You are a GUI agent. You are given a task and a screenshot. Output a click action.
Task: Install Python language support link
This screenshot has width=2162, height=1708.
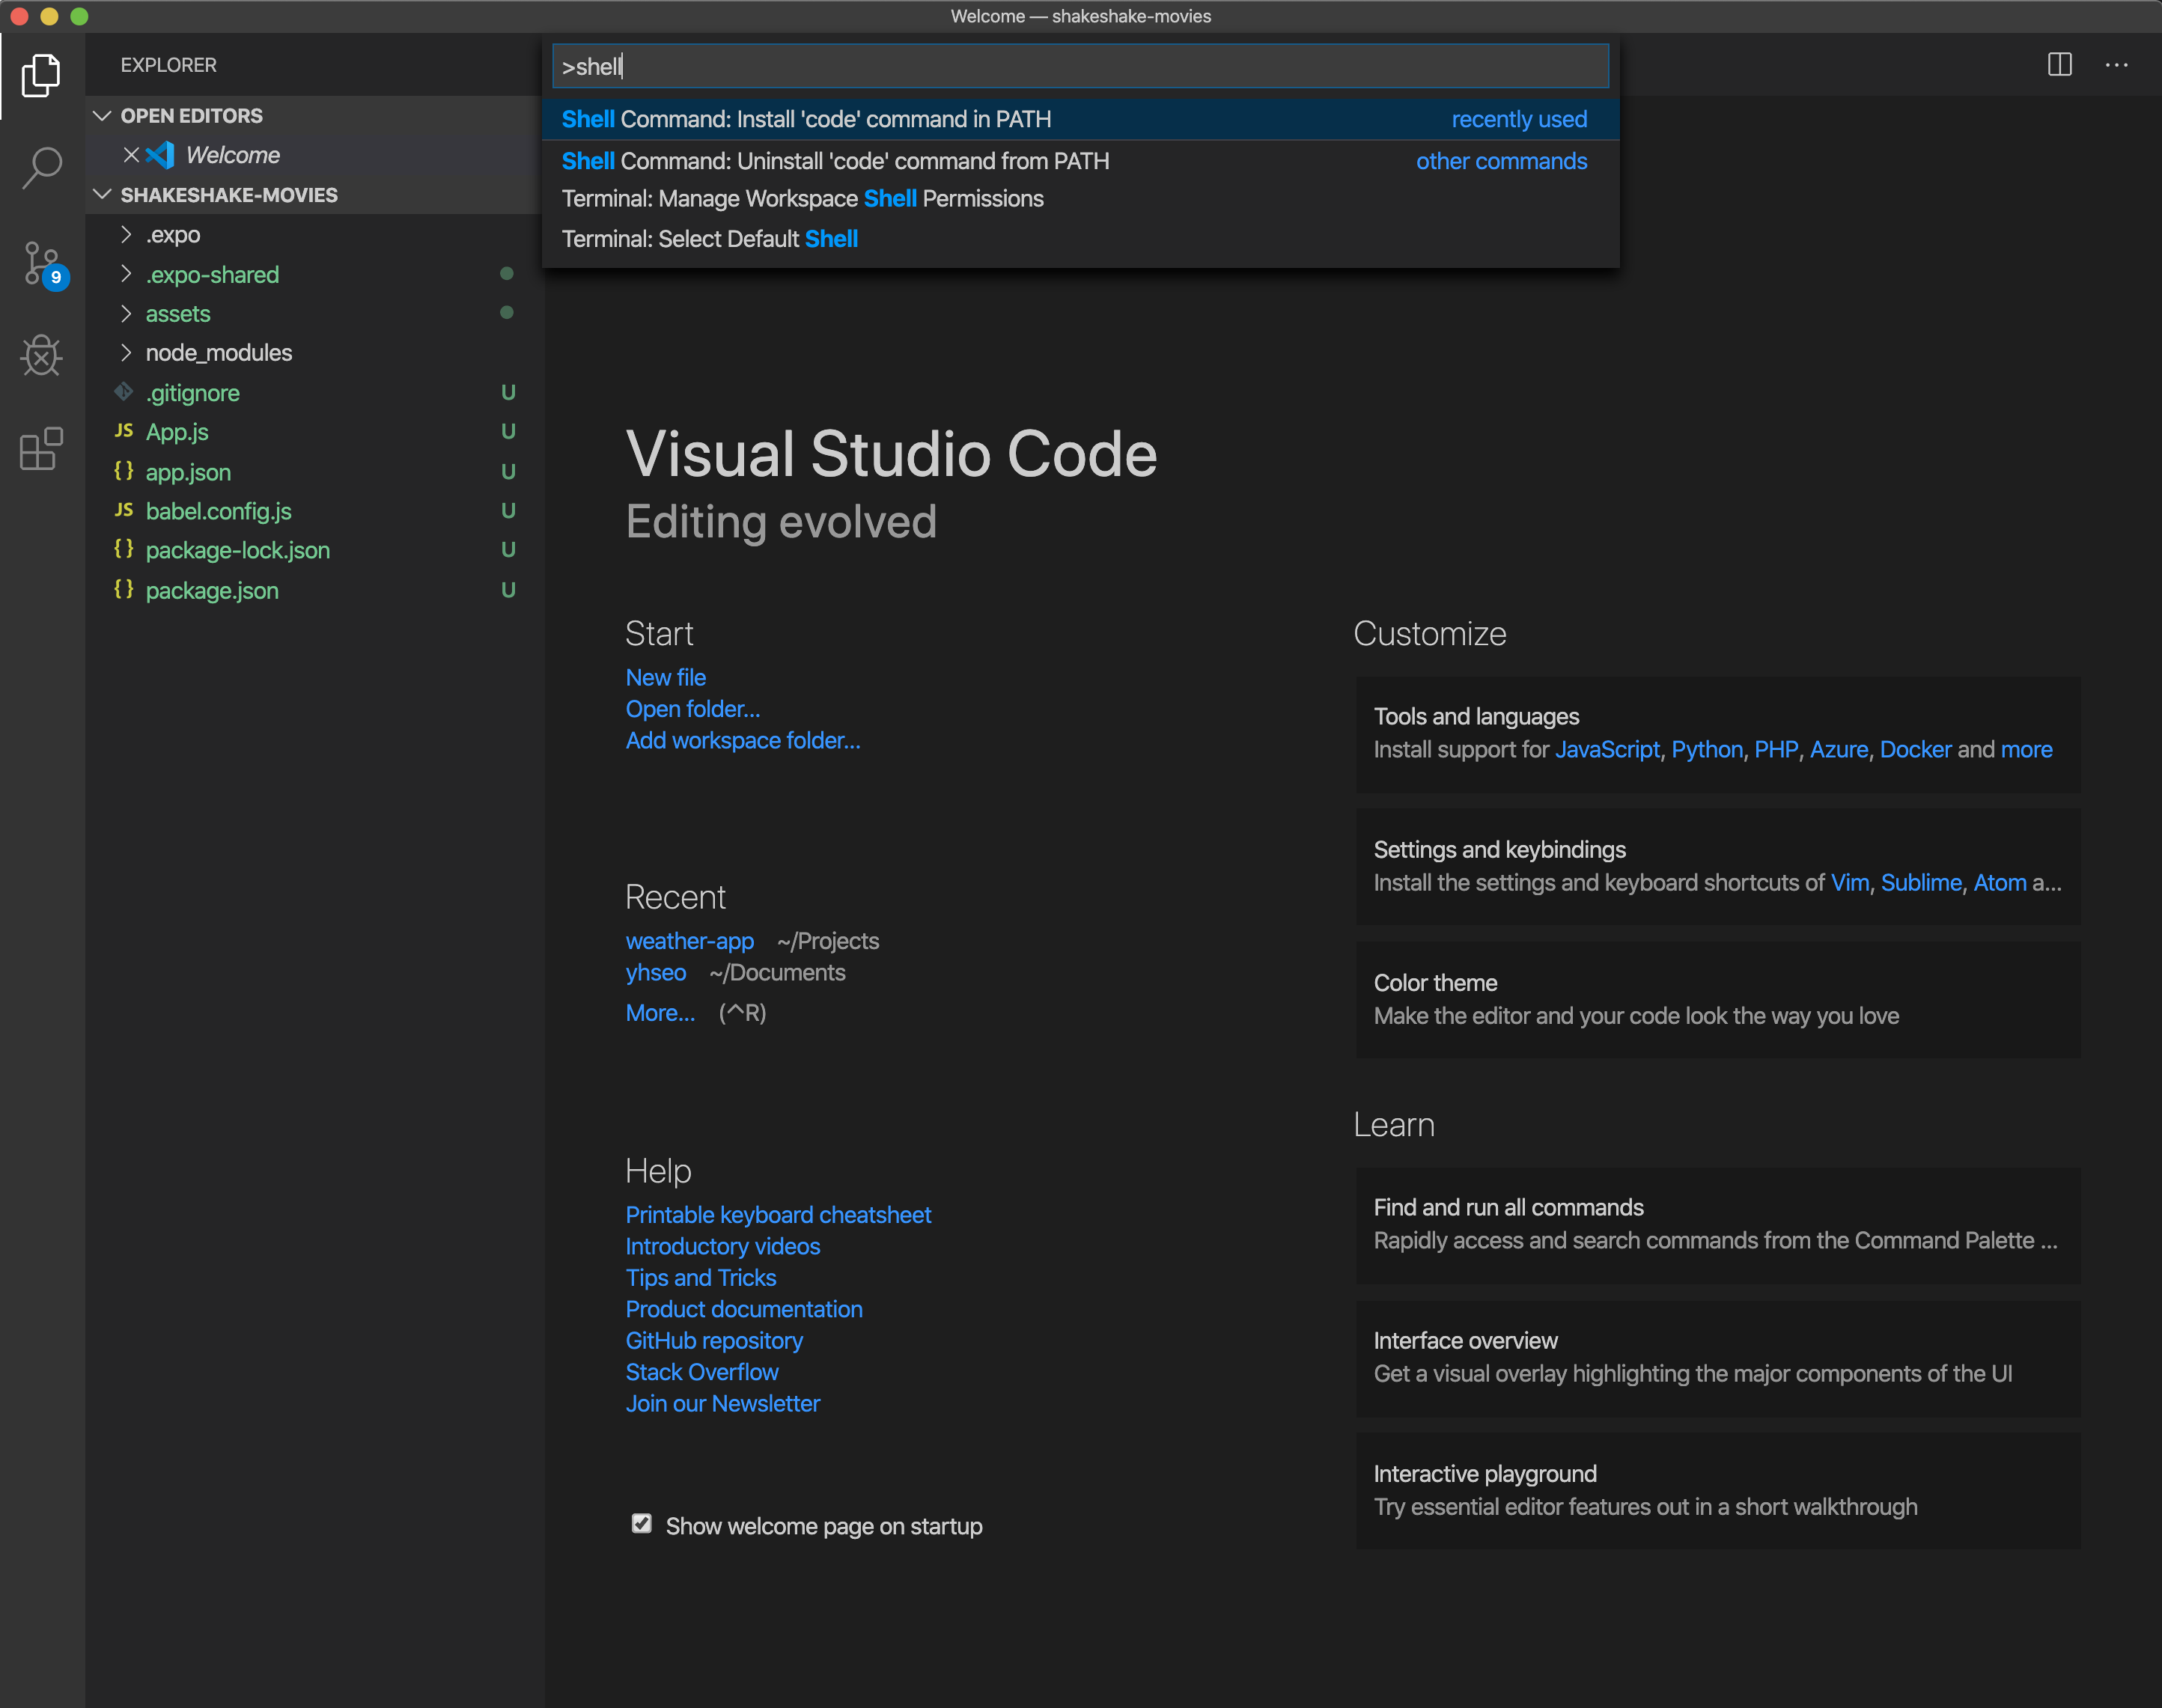pos(1707,749)
